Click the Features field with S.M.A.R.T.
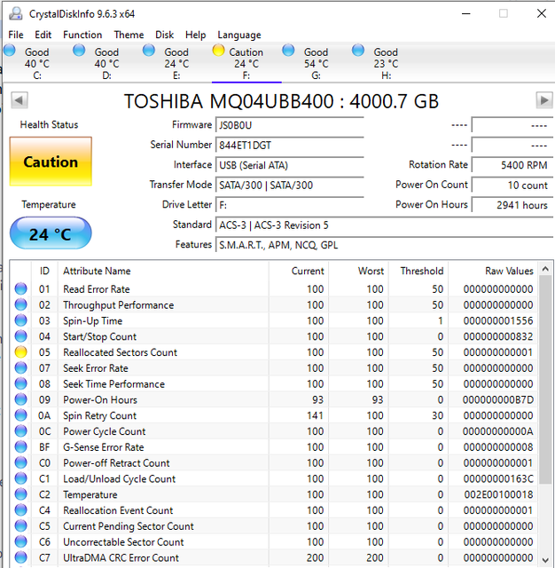555x568 pixels. coord(384,245)
